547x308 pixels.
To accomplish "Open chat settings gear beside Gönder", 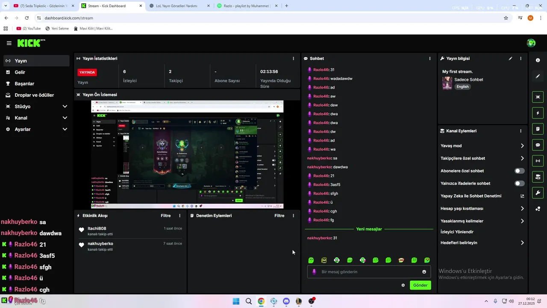I will (403, 285).
